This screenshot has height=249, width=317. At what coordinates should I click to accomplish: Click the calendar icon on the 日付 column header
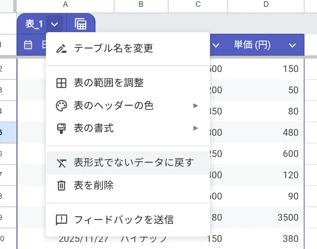point(28,45)
